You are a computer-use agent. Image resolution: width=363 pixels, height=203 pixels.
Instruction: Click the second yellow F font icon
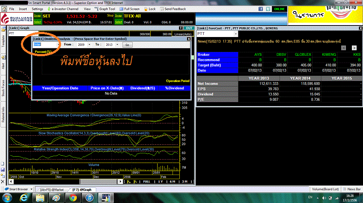tap(135, 182)
